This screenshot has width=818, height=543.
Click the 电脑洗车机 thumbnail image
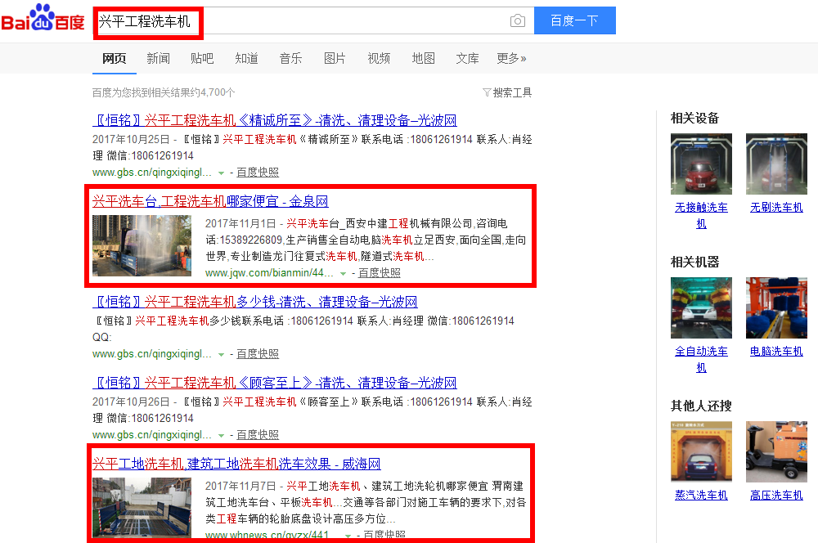pos(776,307)
